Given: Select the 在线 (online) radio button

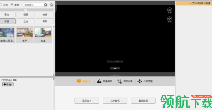Looking at the screenshot, I should point(1,5).
